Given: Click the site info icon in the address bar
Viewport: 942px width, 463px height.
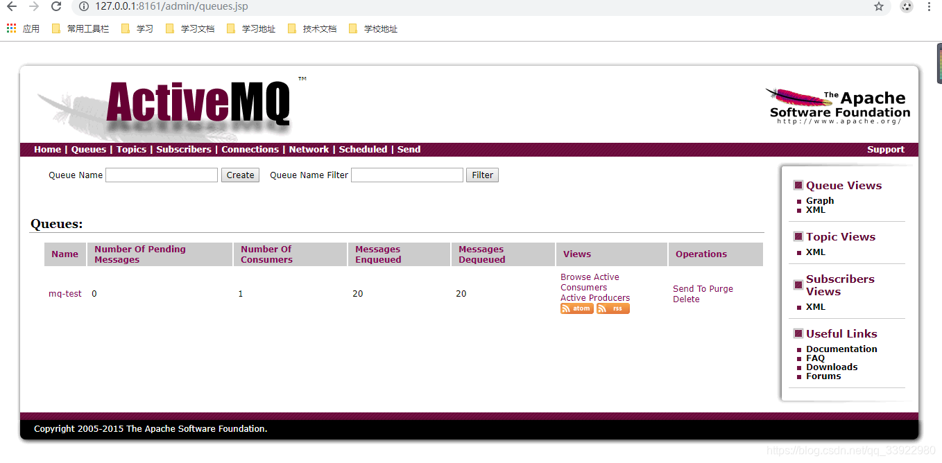Looking at the screenshot, I should [84, 7].
